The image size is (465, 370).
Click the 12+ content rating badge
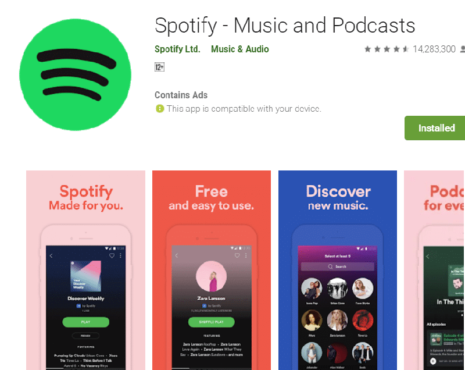[x=159, y=67]
